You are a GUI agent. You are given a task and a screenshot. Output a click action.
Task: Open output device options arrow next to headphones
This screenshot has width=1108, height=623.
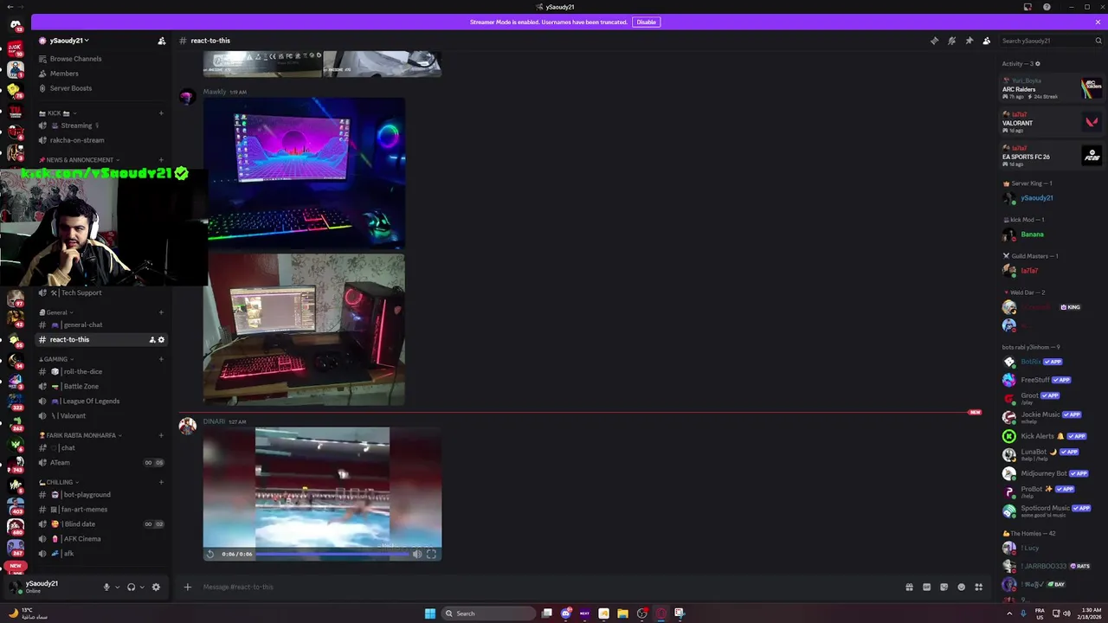pyautogui.click(x=142, y=587)
